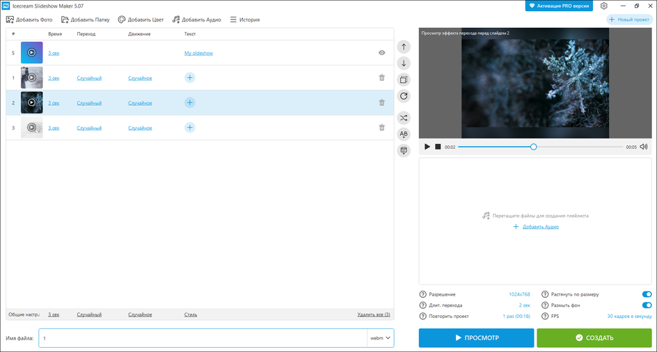Screen dimensions: 657x352
Task: Open the webm format dropdown
Action: (x=381, y=338)
